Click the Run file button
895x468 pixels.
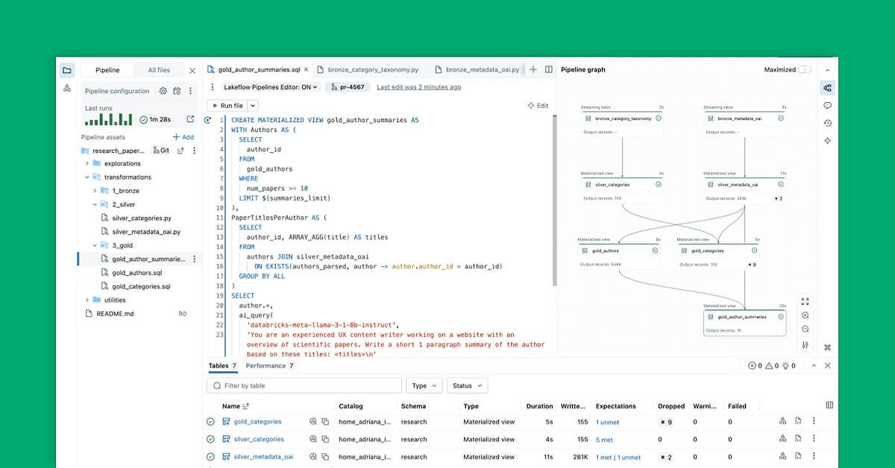click(227, 106)
